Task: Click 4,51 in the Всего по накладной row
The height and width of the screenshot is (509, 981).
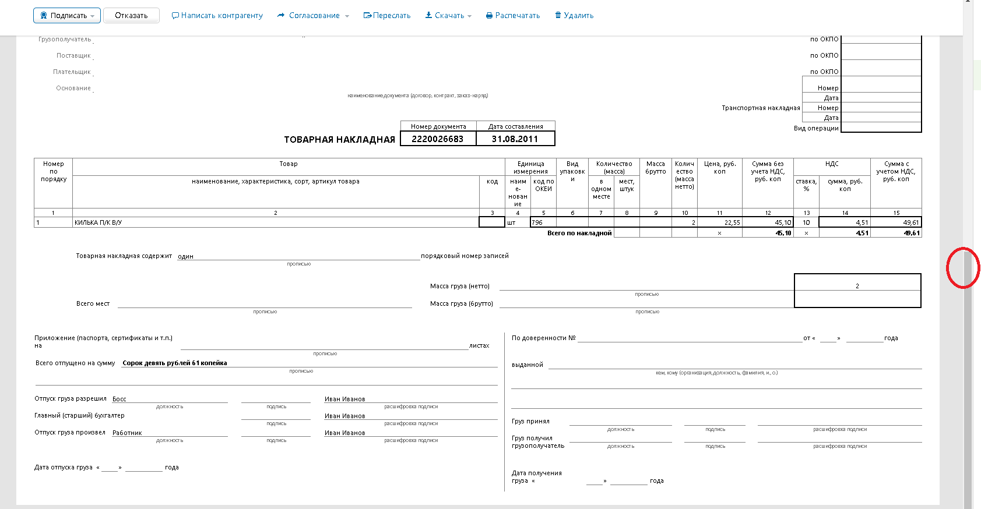Action: 862,233
